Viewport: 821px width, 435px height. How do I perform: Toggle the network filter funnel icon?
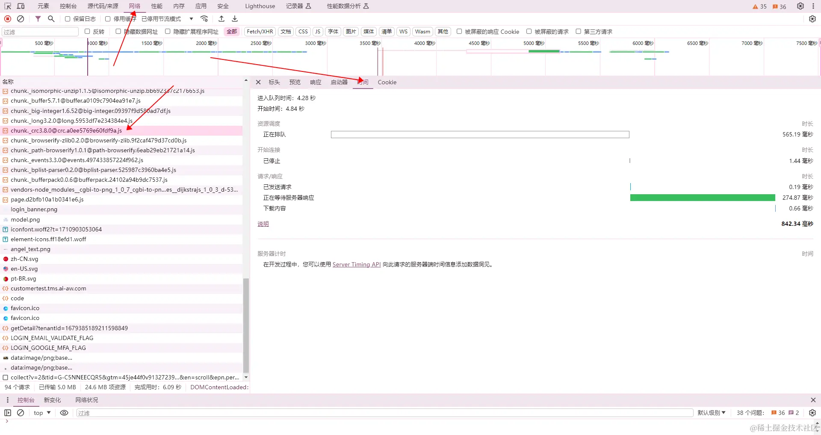38,19
